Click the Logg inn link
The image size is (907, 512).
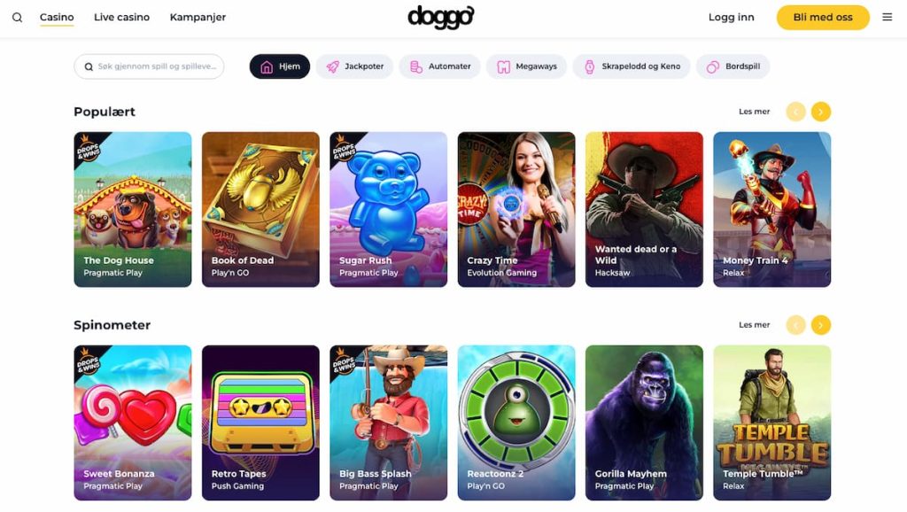click(x=731, y=18)
